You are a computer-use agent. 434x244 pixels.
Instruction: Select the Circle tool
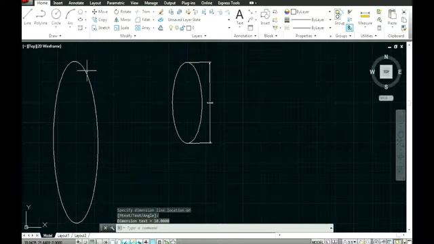click(56, 16)
